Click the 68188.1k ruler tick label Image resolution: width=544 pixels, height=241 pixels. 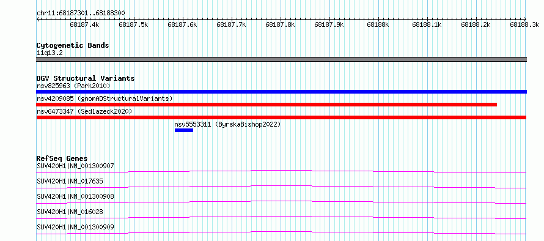427,24
